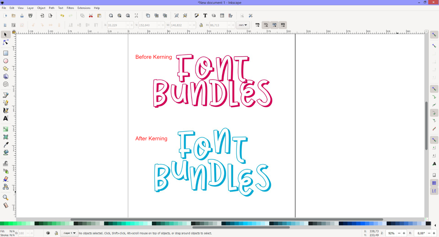The width and height of the screenshot is (439, 237).
Task: Pick the Dropper color picker tool
Action: [6, 145]
